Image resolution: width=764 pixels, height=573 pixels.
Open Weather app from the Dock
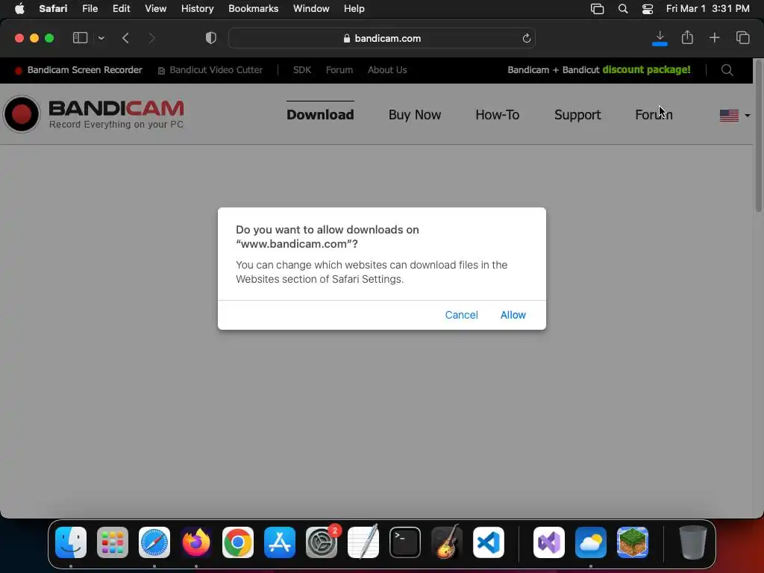click(x=591, y=542)
